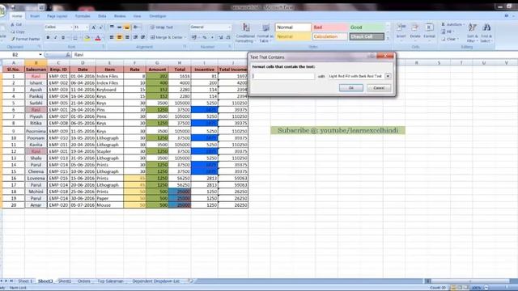Apply Percent Style

point(205,38)
